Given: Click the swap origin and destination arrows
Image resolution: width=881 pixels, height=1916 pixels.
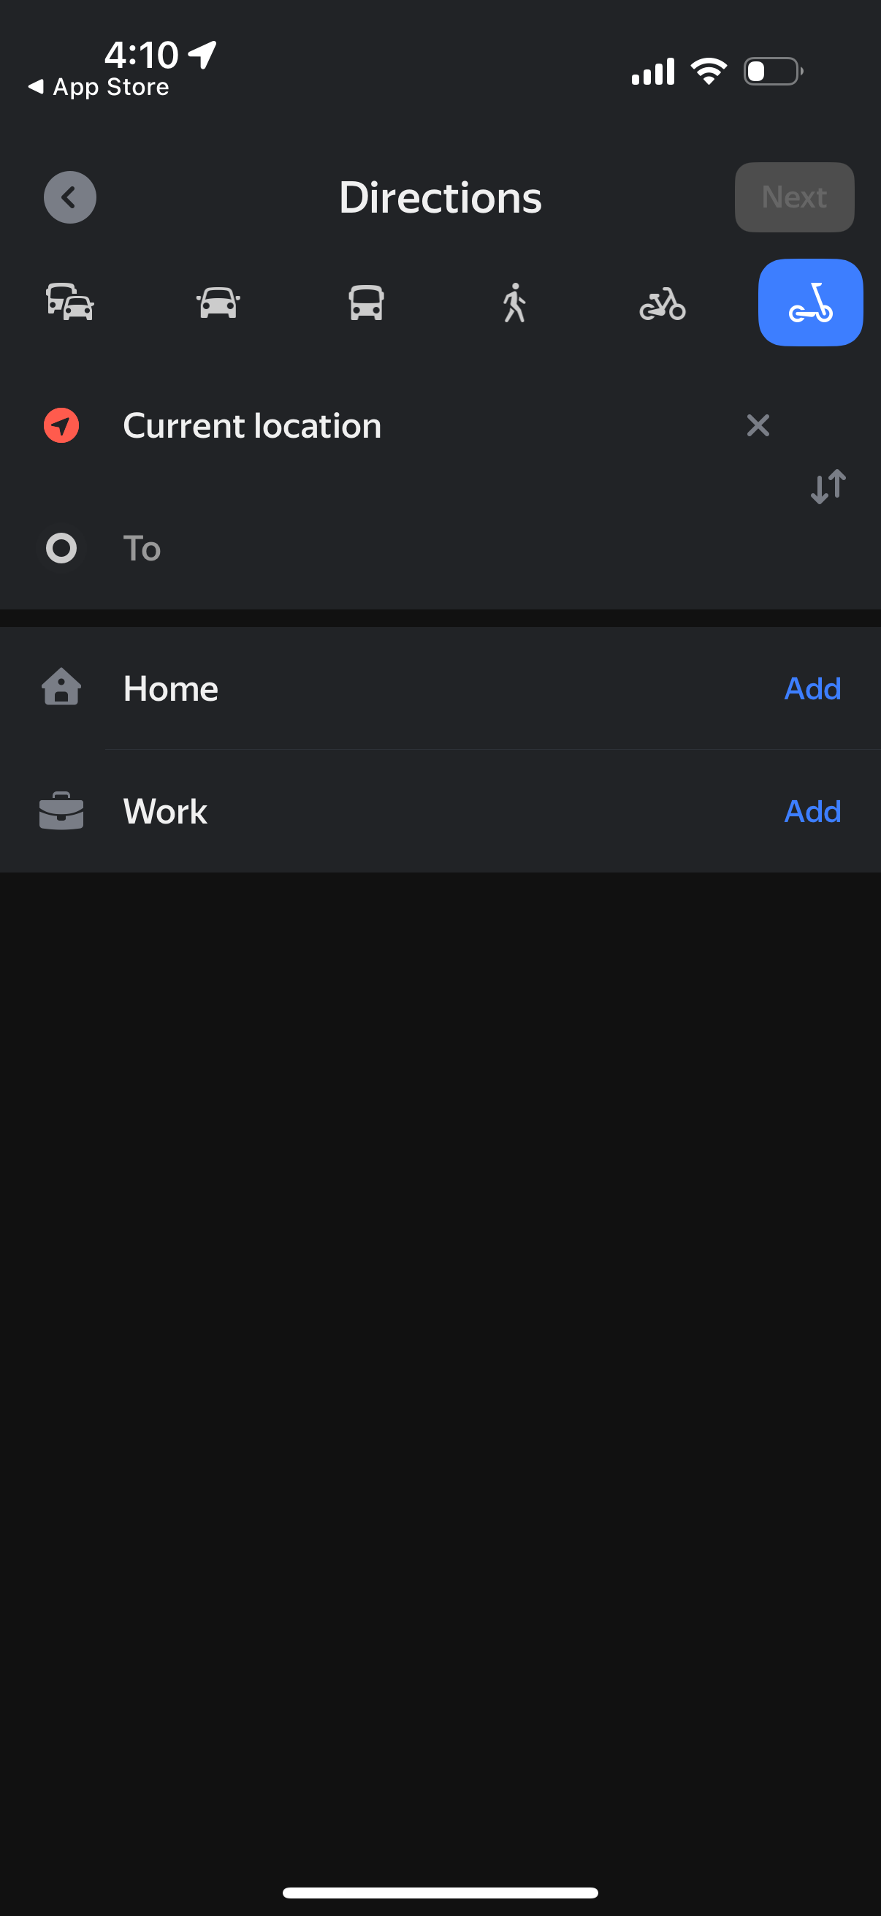Looking at the screenshot, I should [x=828, y=487].
